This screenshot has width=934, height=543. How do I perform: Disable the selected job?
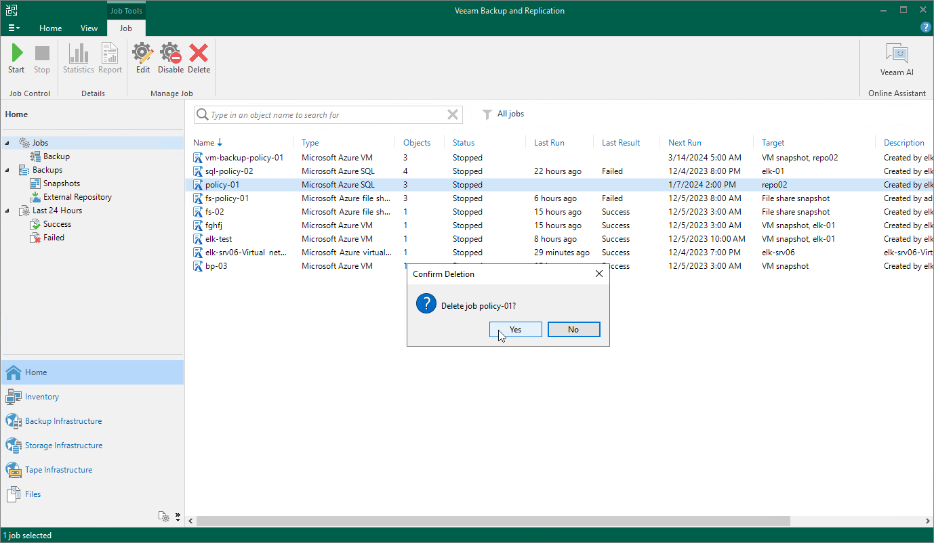(x=171, y=59)
